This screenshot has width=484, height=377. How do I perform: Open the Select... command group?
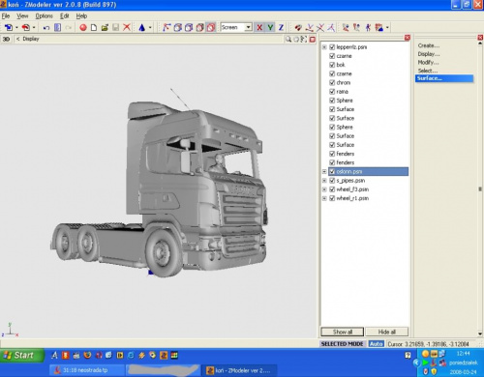tap(428, 71)
